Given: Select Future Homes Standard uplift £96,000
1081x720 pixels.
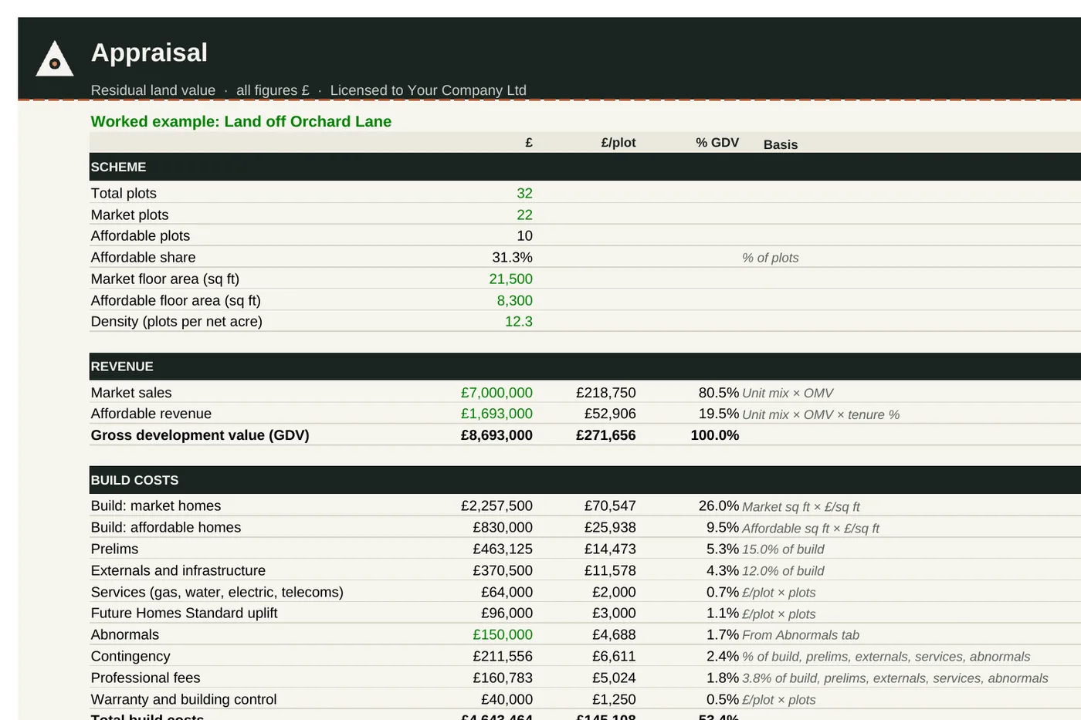Looking at the screenshot, I should [x=507, y=614].
